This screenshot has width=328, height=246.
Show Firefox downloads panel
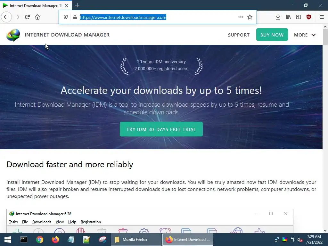tap(278, 17)
